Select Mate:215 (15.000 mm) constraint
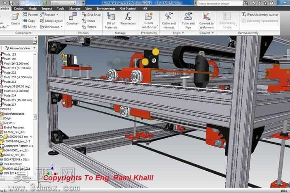Viewport: 290px width, 193px height. [16, 100]
